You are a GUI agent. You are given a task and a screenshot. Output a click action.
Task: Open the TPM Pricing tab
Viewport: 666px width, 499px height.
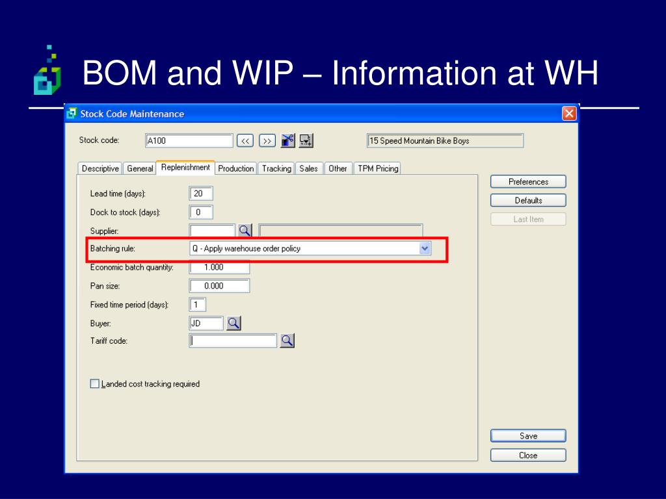point(378,168)
